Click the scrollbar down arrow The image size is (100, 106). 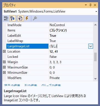(x=96, y=79)
